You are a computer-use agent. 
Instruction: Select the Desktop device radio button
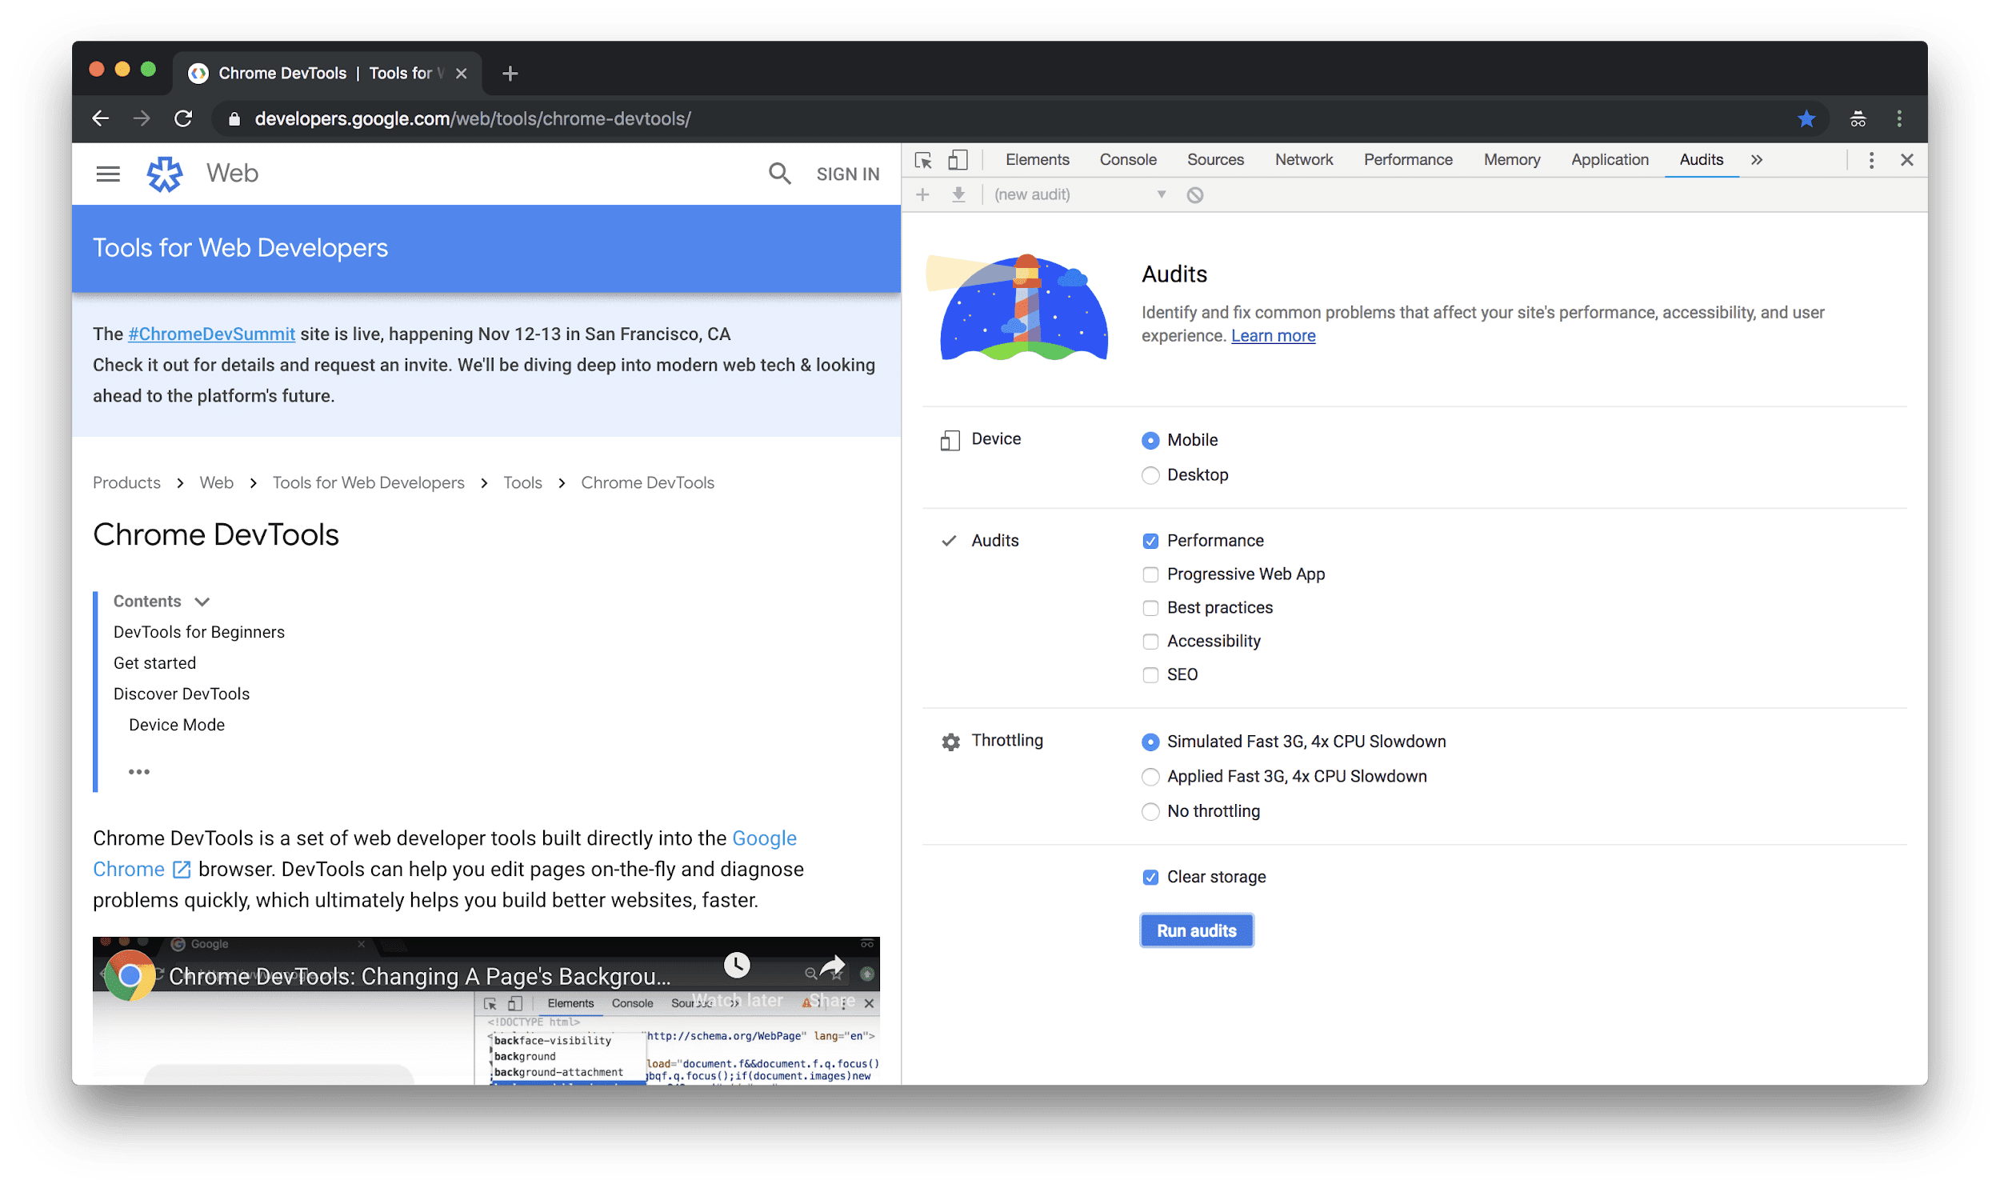point(1151,474)
